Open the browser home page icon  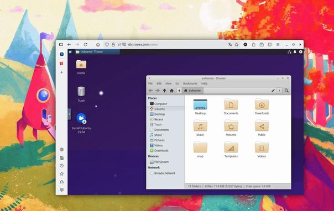coord(98,45)
